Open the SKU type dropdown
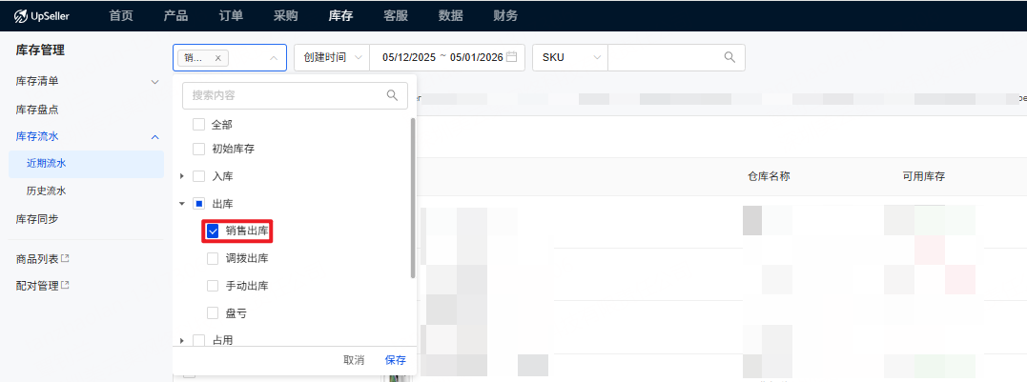This screenshot has height=382, width=1027. 570,57
